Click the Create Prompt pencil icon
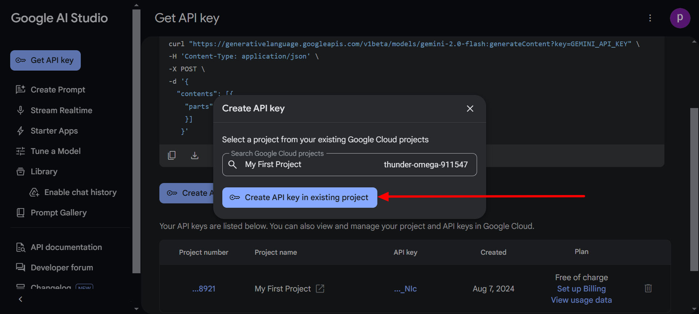This screenshot has height=314, width=699. 21,89
